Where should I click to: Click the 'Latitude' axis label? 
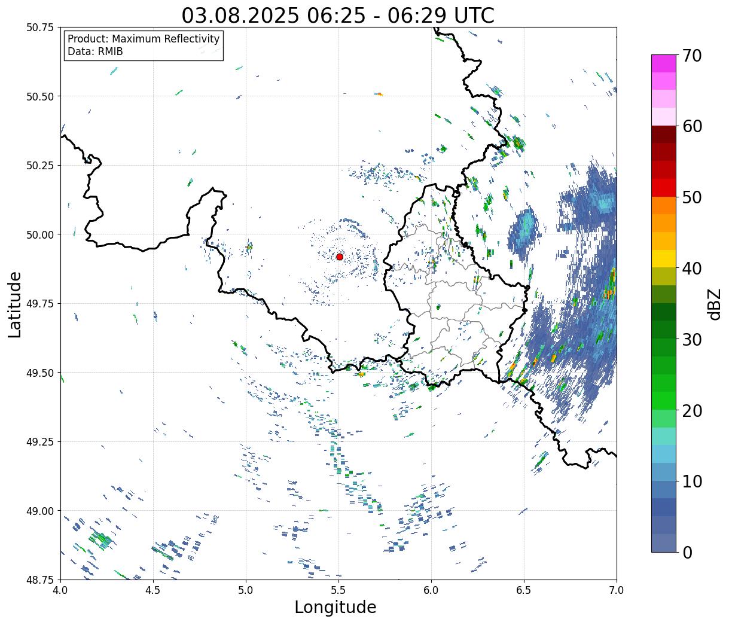(x=15, y=304)
